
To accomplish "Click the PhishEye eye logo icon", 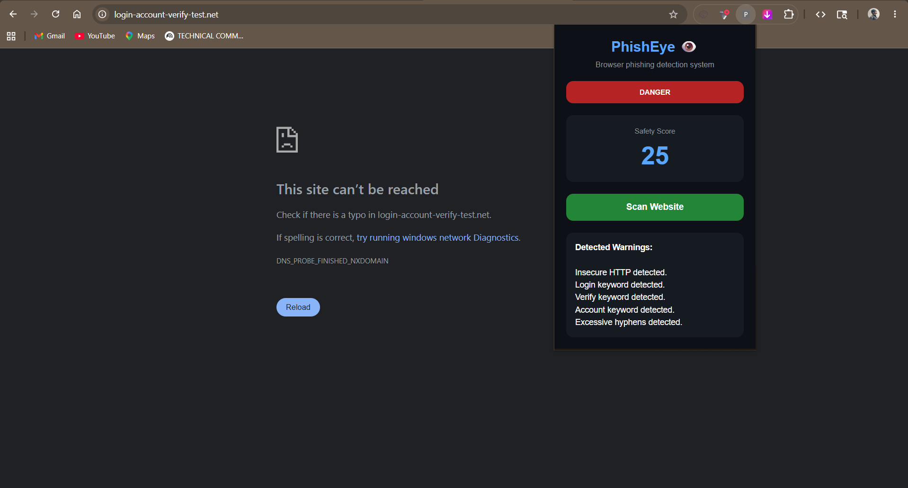I will (689, 46).
